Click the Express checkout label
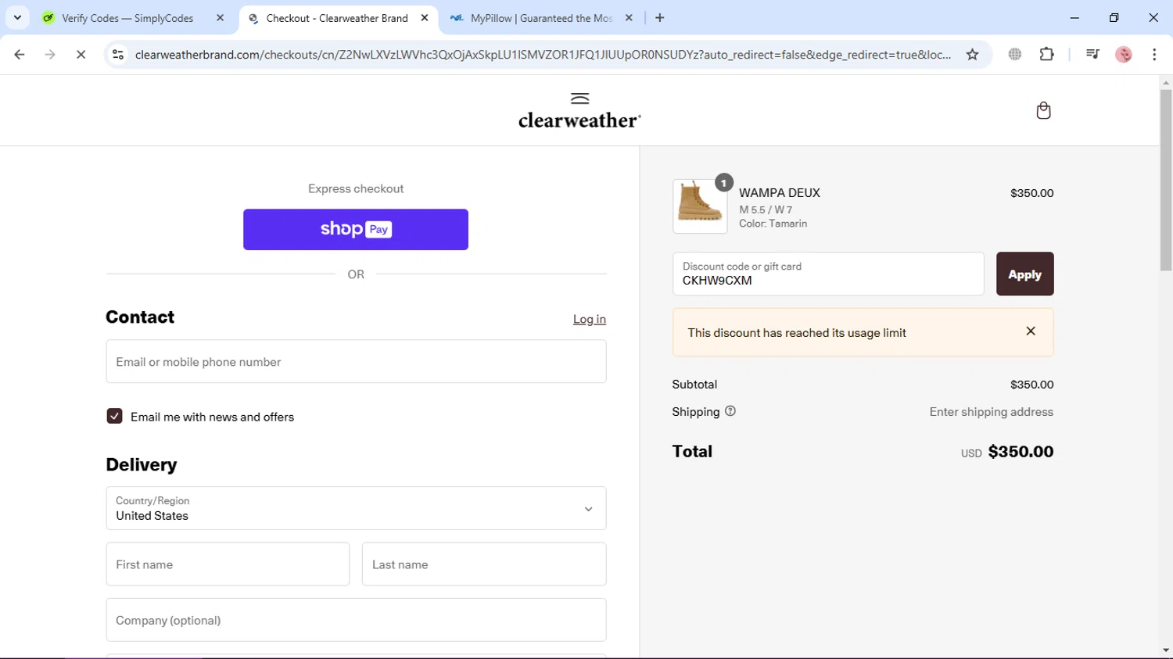 coord(356,188)
